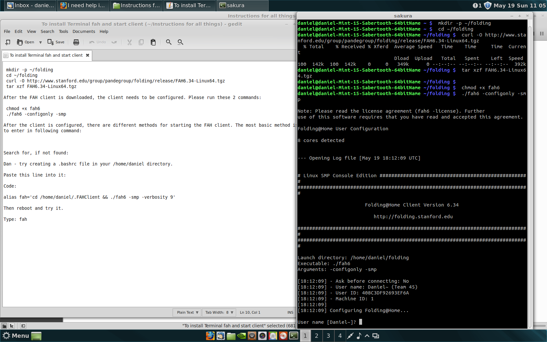Screen dimensions: 547x342
Task: Open network connection tray icon
Action: click(350, 336)
